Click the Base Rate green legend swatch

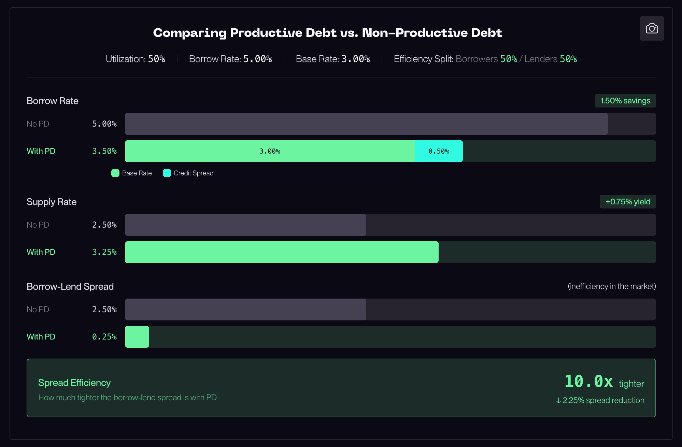[x=115, y=173]
